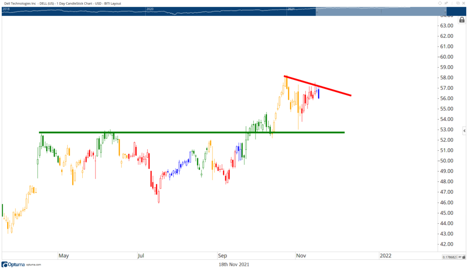Click the Nov label on the date axis
Viewport: 468px width, 269px height.
tap(301, 256)
